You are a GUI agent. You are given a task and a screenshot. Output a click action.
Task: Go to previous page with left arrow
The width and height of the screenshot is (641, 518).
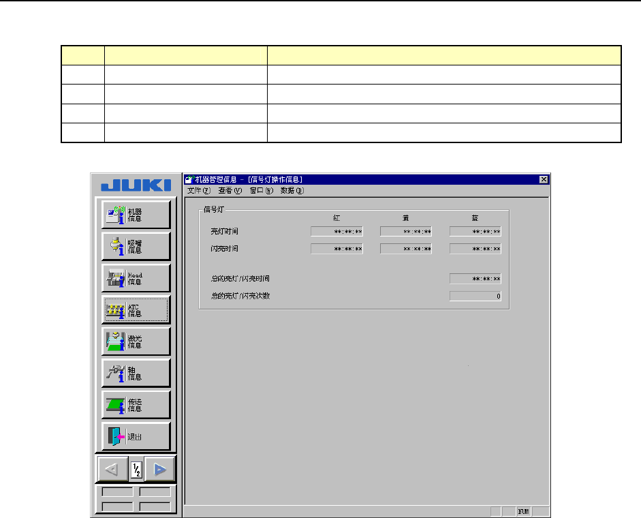[112, 470]
